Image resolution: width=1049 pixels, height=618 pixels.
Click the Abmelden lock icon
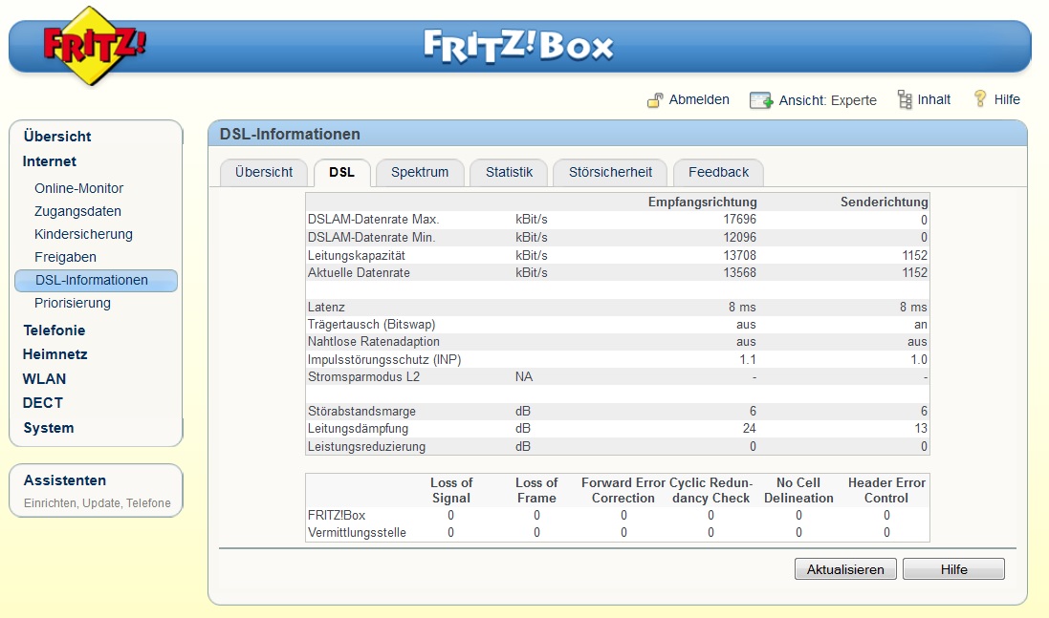(x=655, y=100)
